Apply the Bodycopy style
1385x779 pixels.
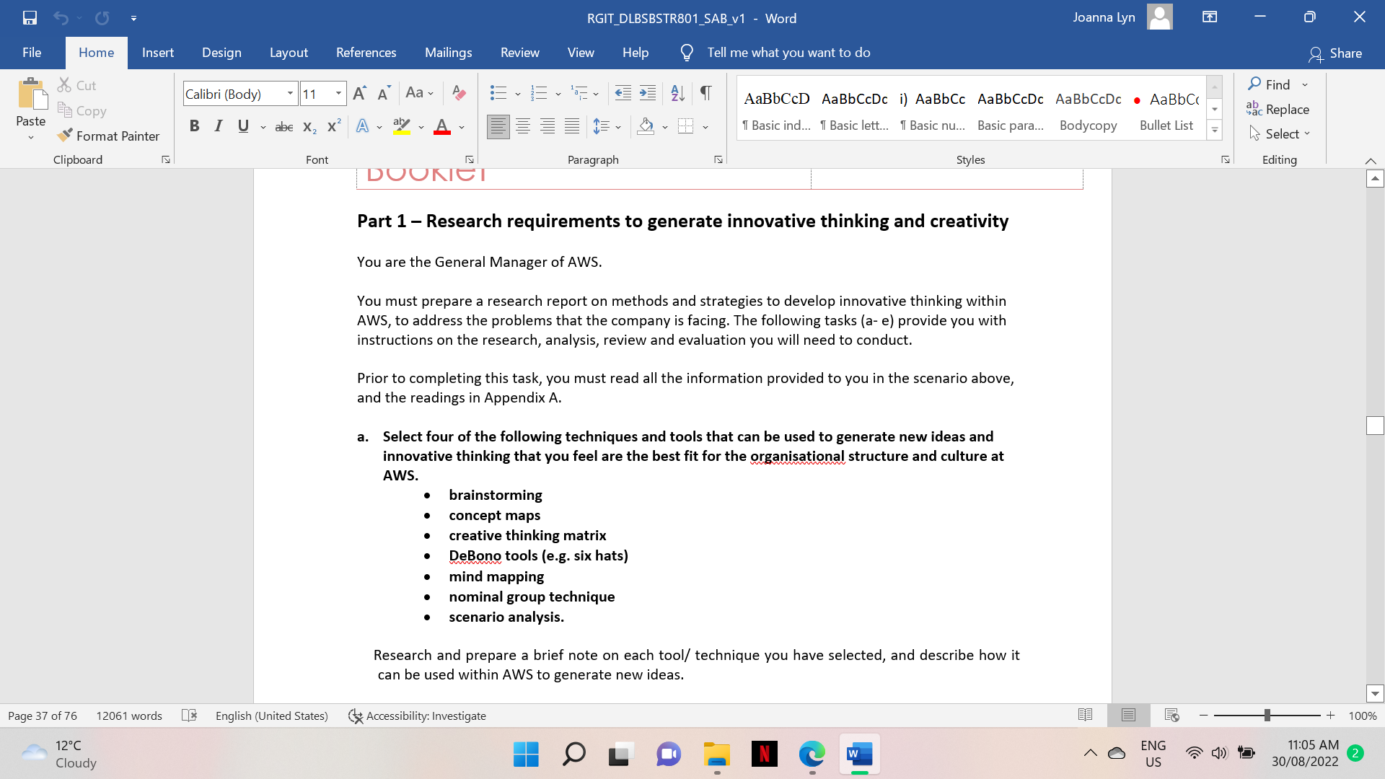(x=1088, y=111)
